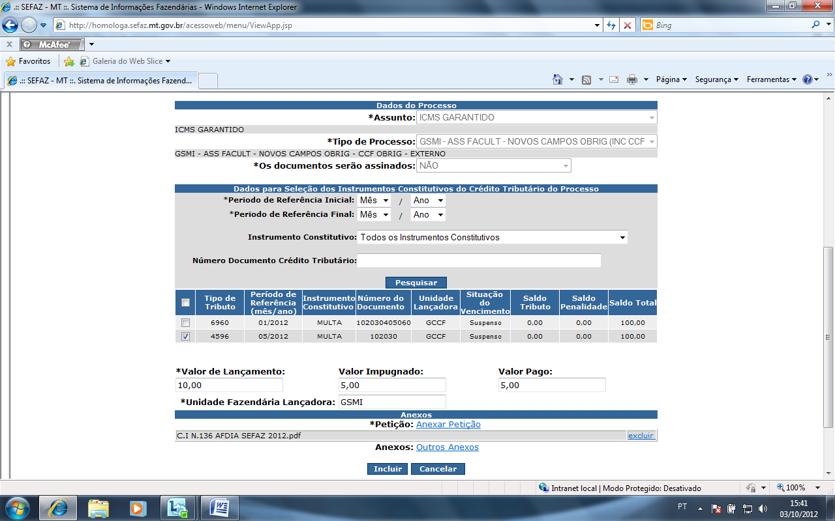Go back with the browser Back arrow
Image resolution: width=835 pixels, height=521 pixels.
[x=10, y=25]
